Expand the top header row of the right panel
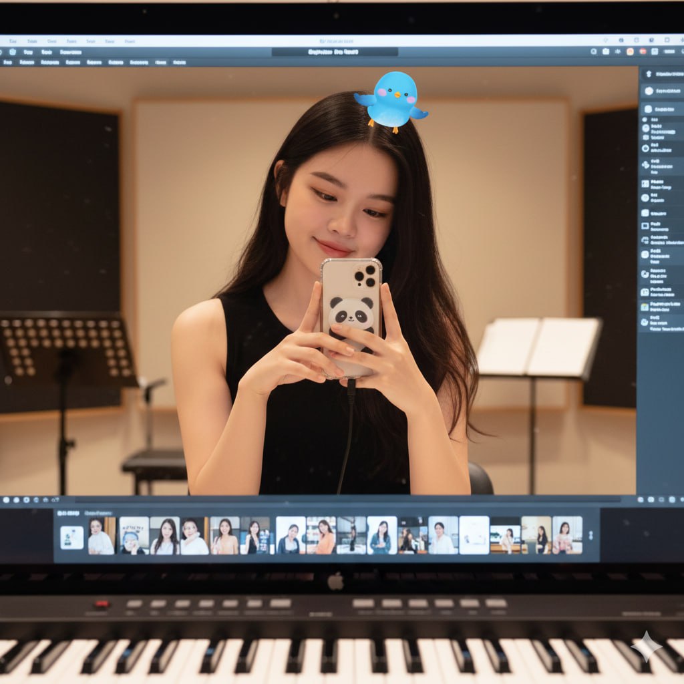Image resolution: width=684 pixels, height=684 pixels. click(x=661, y=74)
